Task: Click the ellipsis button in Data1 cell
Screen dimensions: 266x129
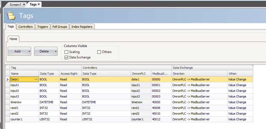Action: (x=36, y=79)
